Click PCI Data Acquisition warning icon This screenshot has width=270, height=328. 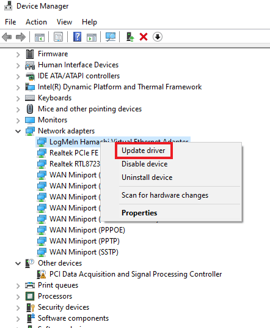[42, 274]
